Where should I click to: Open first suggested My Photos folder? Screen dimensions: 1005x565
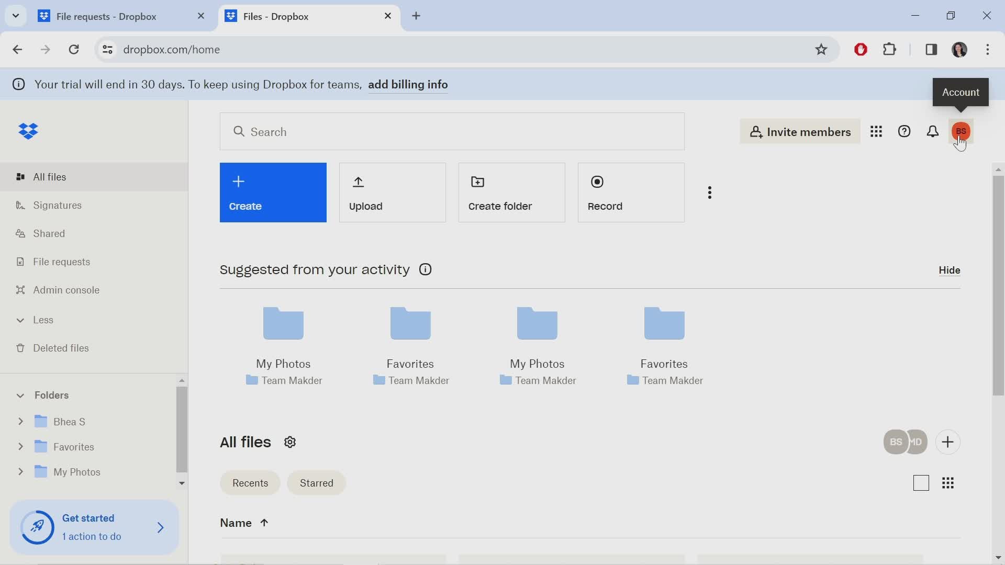283,345
